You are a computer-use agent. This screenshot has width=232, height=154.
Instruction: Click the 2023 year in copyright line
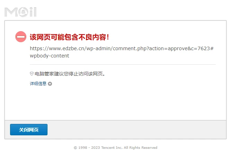(95, 148)
